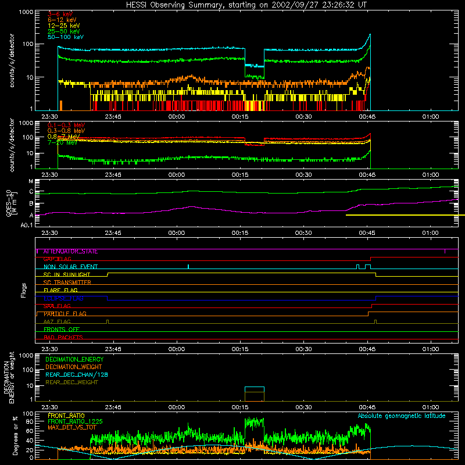The image size is (465, 465).
Task: Click the DECIMATION_WEIGHT legend label
Action: [74, 367]
